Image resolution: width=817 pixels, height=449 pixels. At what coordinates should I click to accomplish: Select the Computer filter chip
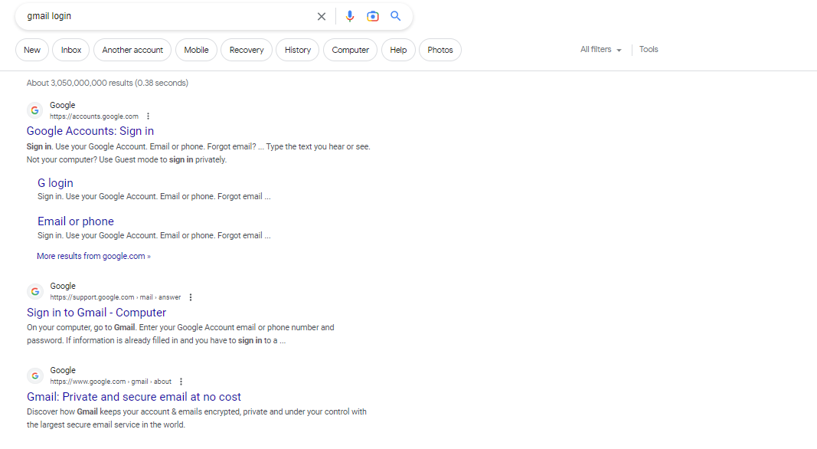[x=350, y=50]
